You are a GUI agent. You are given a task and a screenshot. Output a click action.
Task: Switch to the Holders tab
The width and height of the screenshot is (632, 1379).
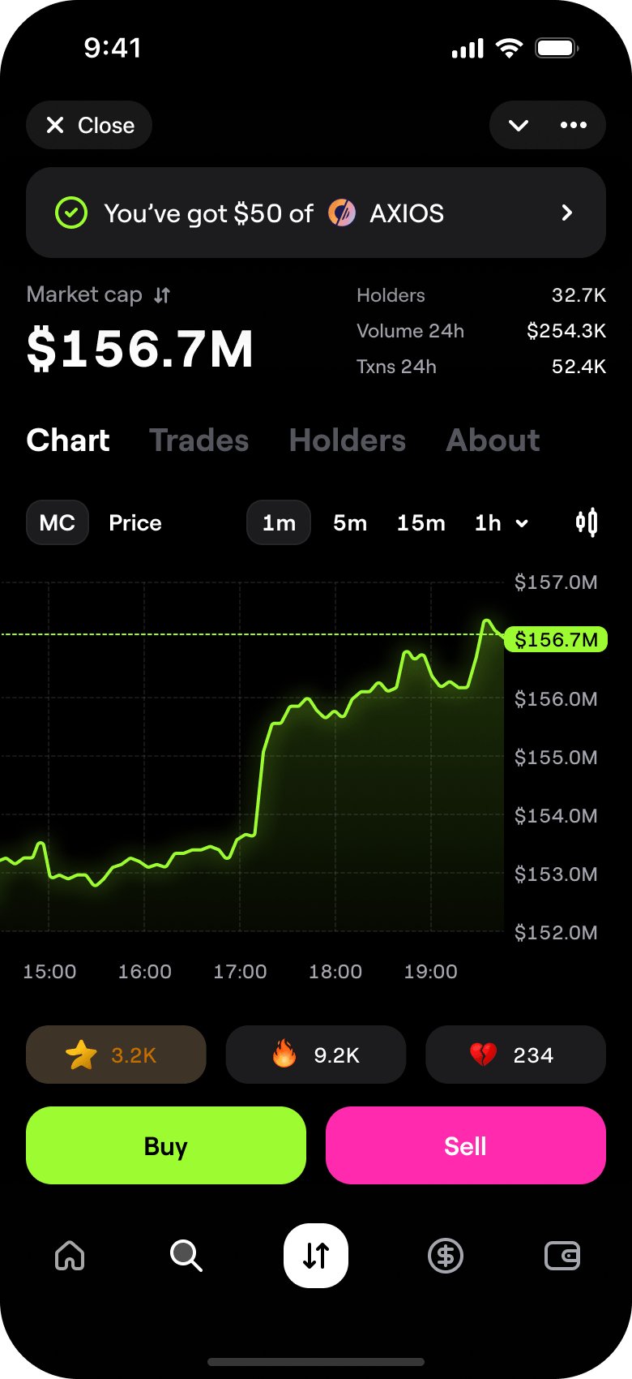(x=348, y=440)
